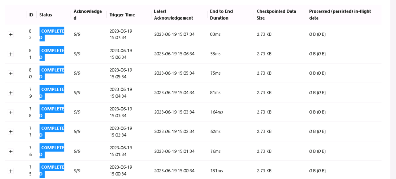The image size is (396, 179).
Task: Click the End to End Duration header
Action: click(x=221, y=15)
